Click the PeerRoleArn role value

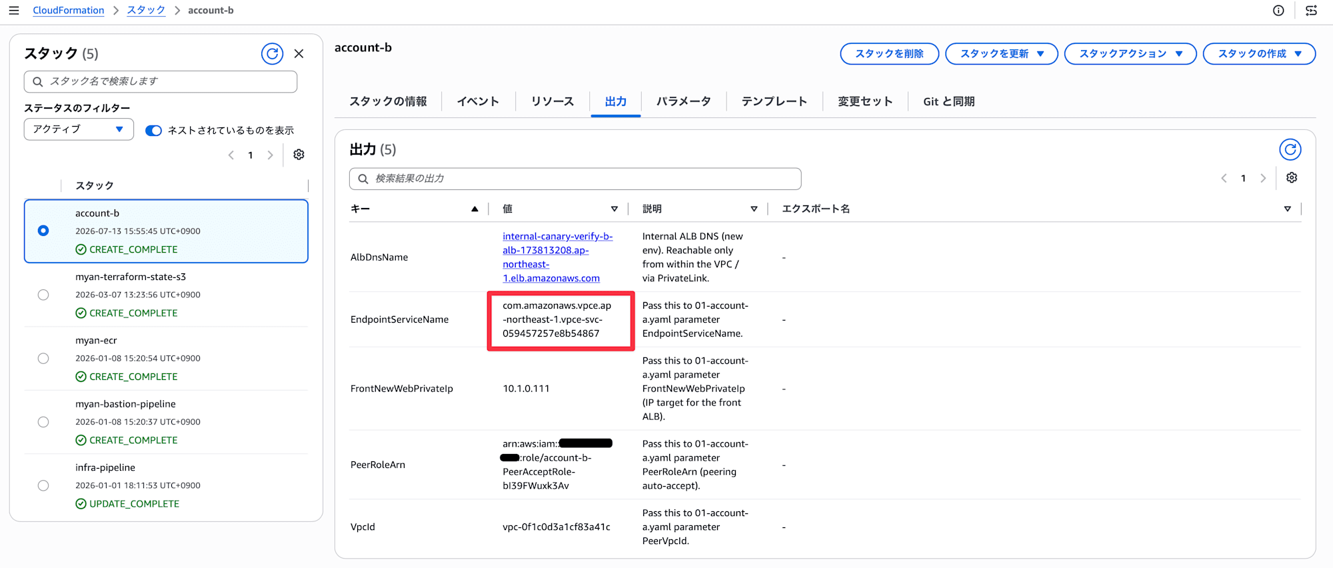click(x=557, y=465)
